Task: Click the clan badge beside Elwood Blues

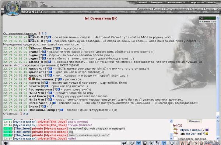Action: click(29, 48)
